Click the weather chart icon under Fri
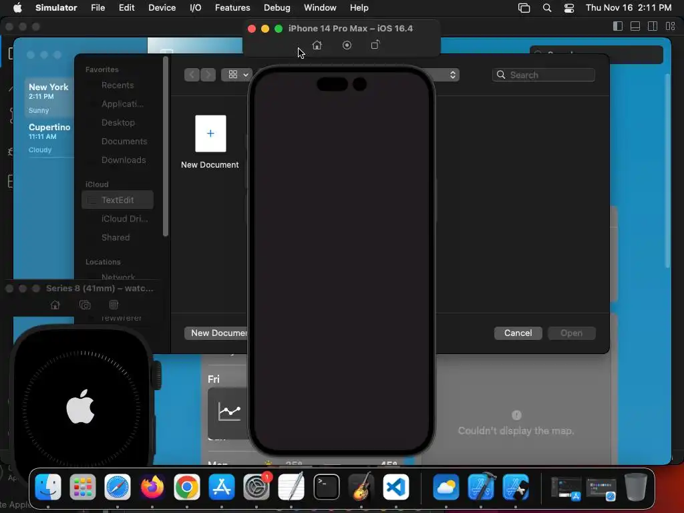 point(229,412)
